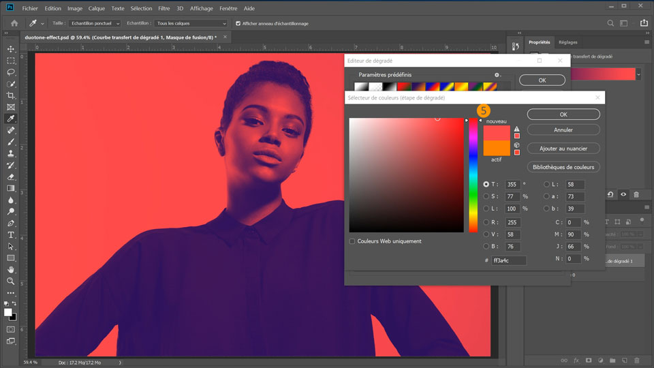
Task: Select the Quick Selection tool
Action: coord(11,84)
